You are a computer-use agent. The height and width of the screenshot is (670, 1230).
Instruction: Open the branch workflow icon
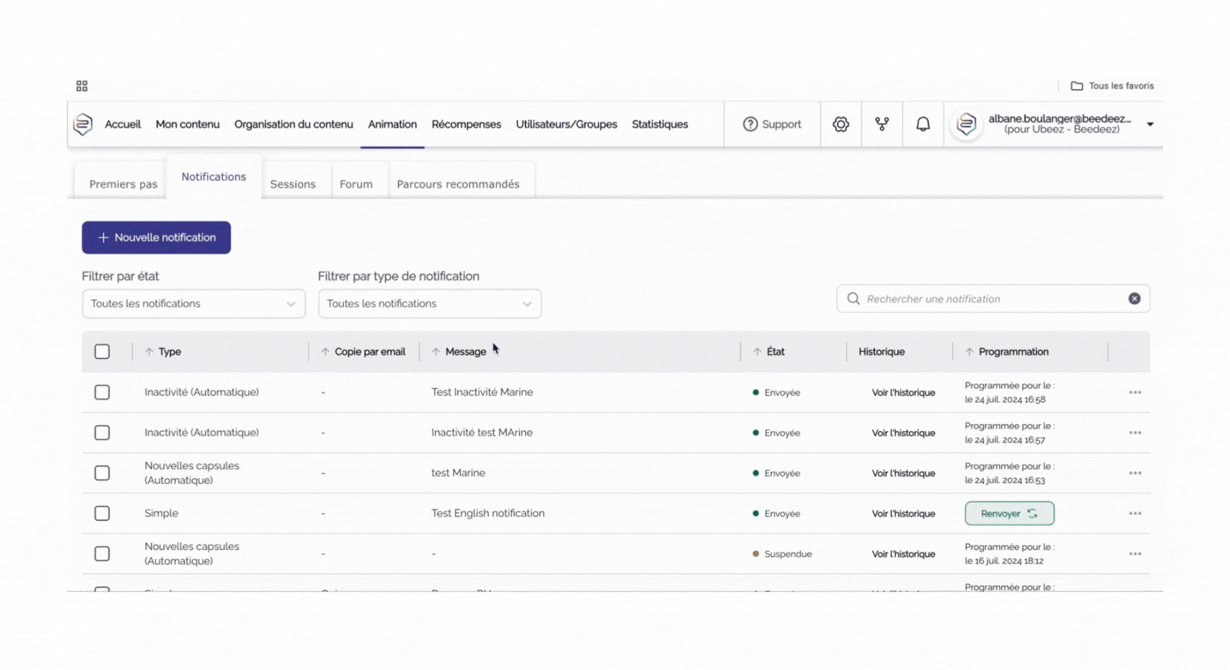coord(882,124)
